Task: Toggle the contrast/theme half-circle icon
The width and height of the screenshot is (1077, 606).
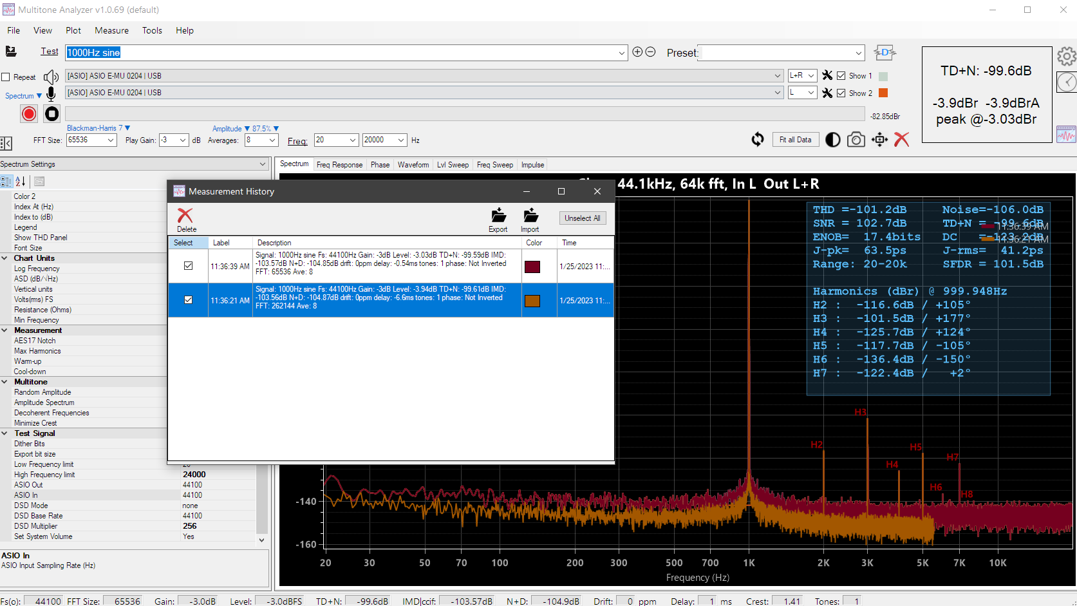Action: point(832,140)
